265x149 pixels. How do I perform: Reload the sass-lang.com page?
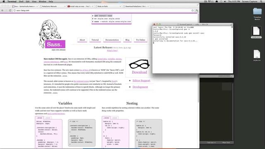tap(10, 10)
